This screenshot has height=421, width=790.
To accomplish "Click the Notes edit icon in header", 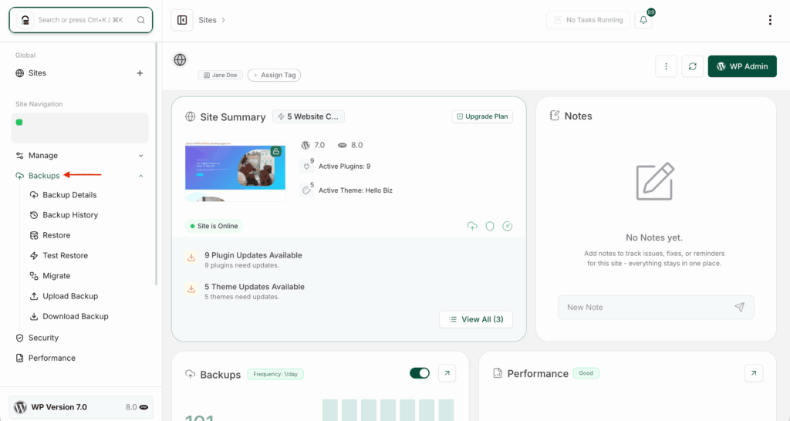I will pos(554,116).
